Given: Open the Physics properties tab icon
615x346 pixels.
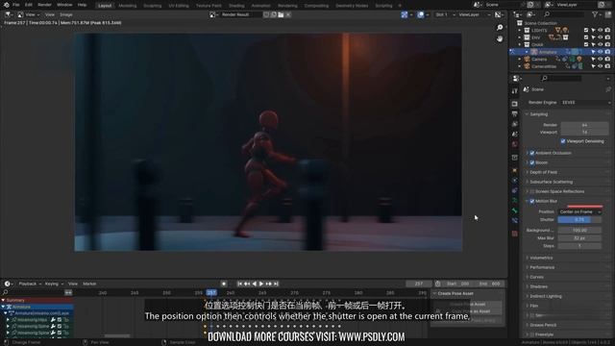Looking at the screenshot, I should tap(515, 181).
